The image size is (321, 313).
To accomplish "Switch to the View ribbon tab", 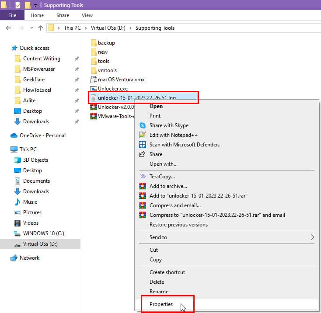I will [87, 15].
